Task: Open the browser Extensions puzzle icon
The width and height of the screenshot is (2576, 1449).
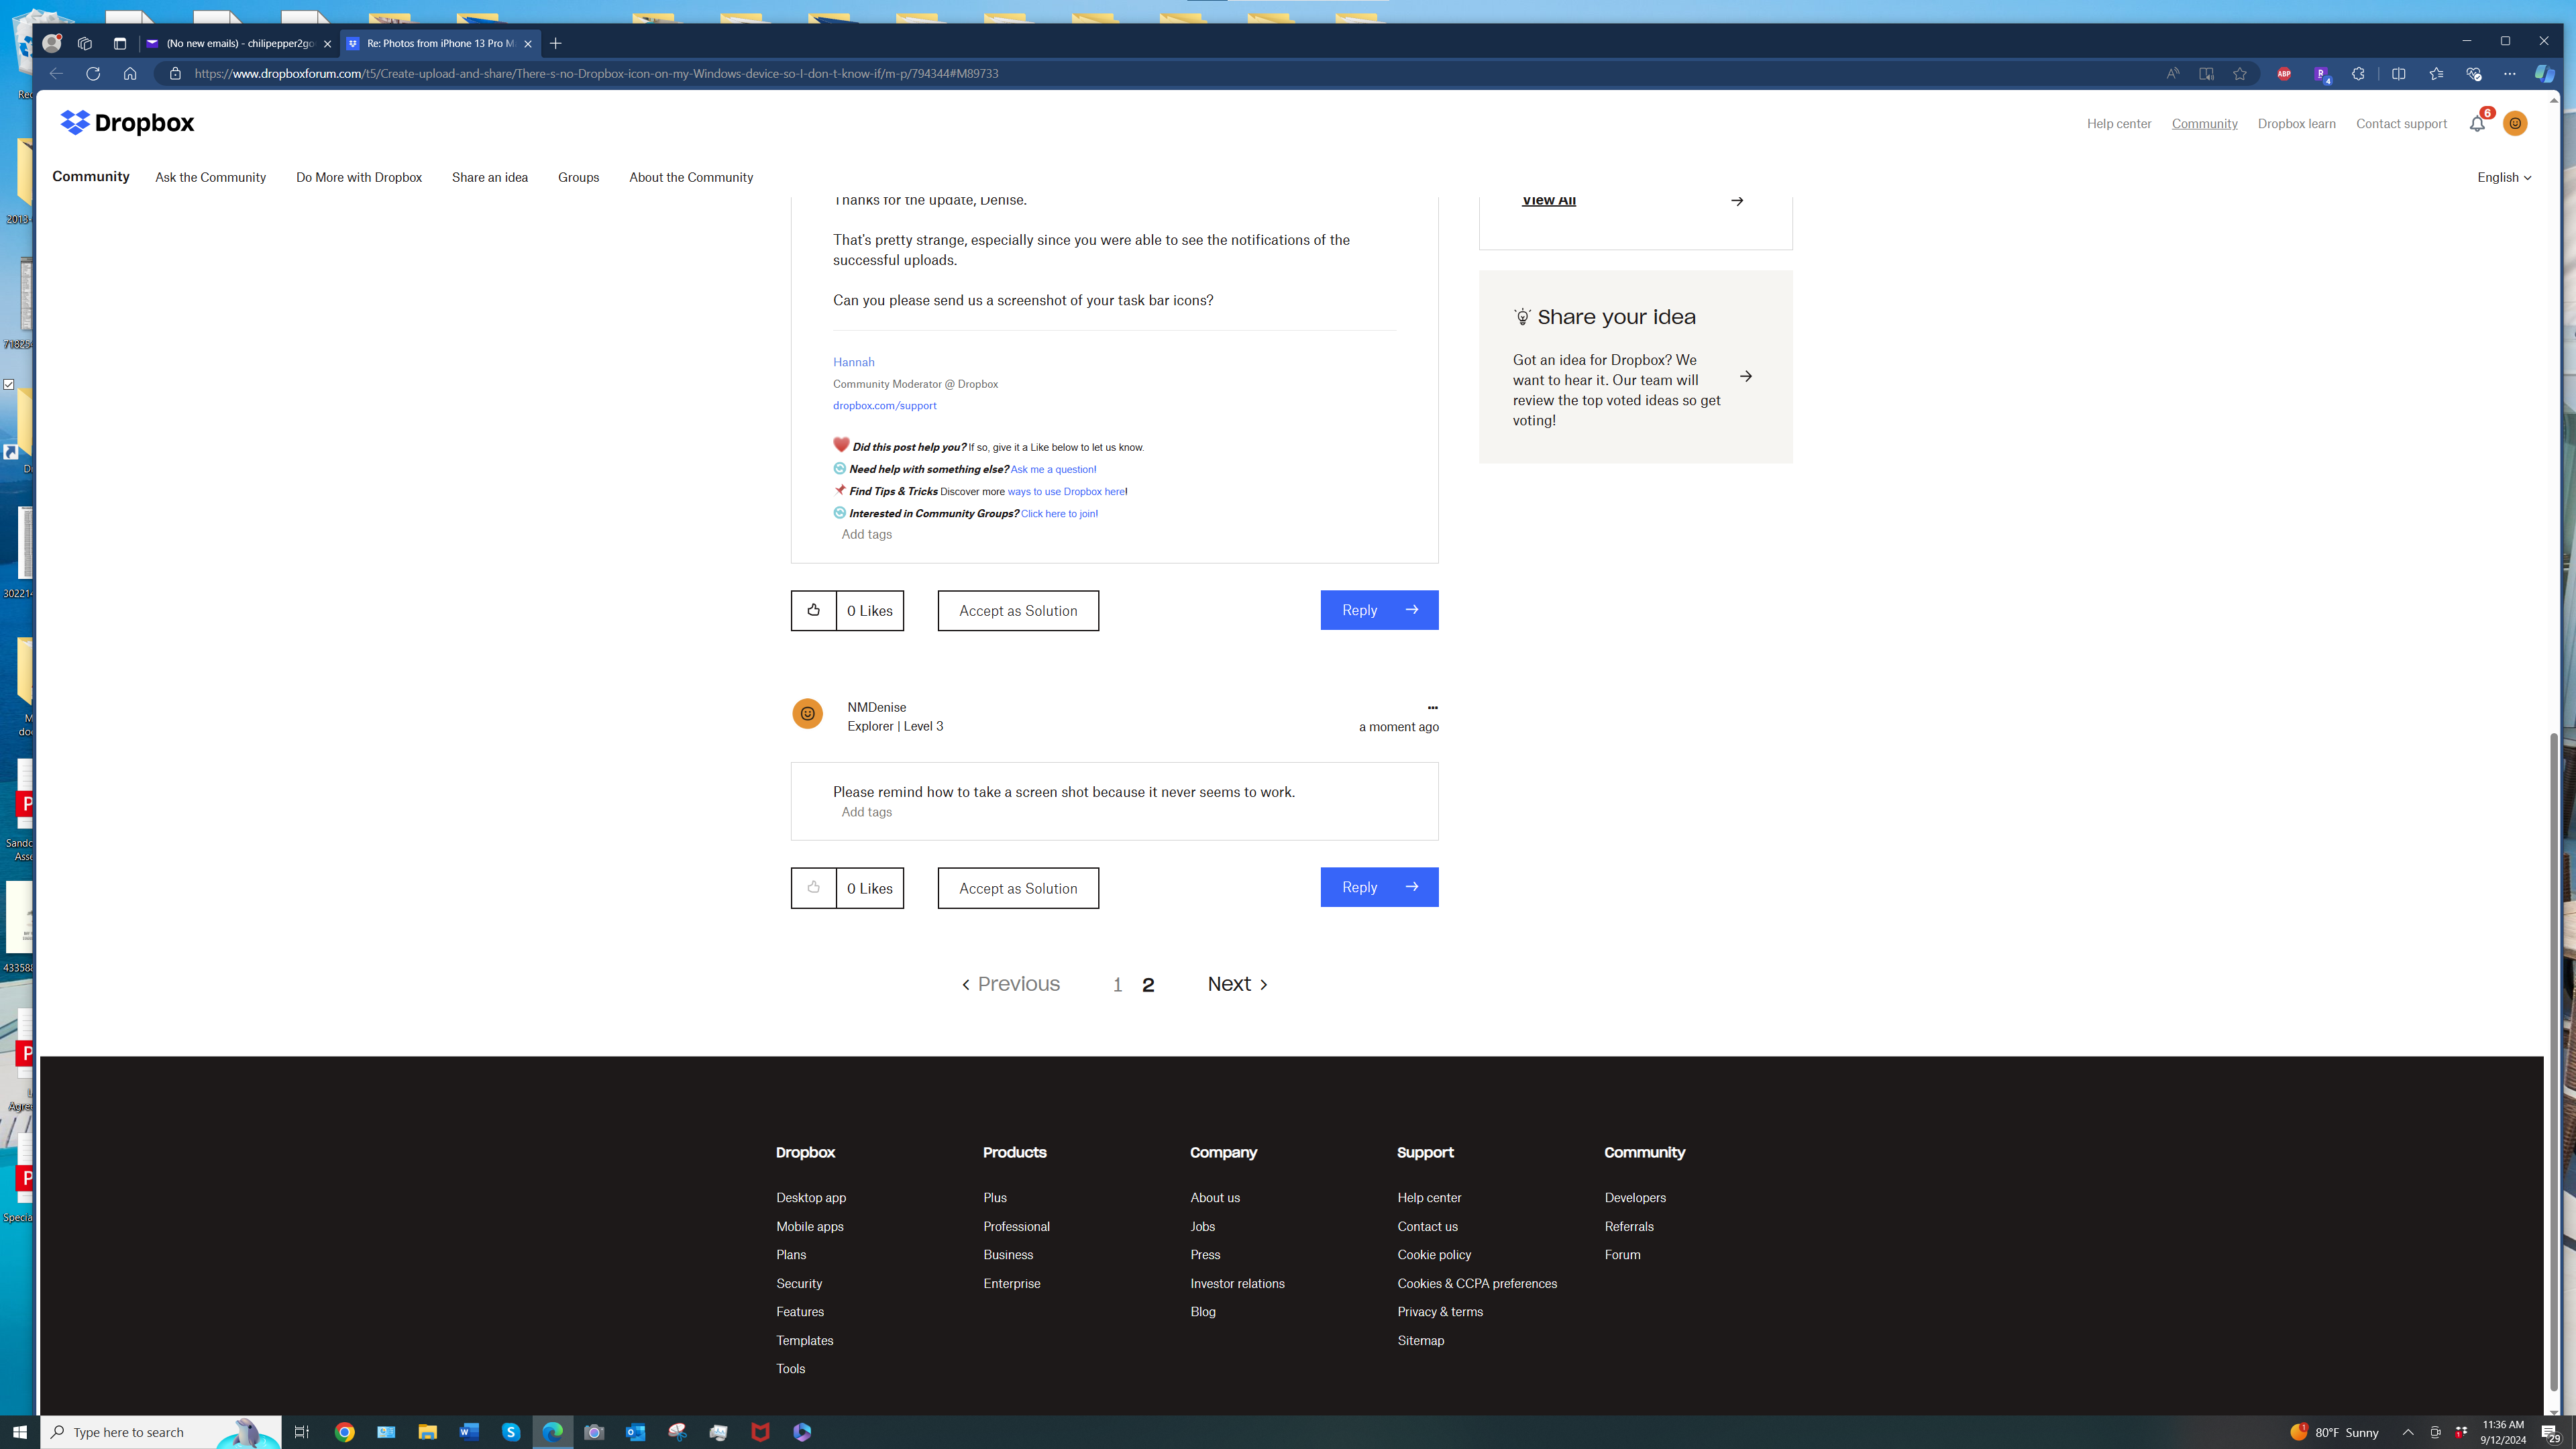Action: (x=2358, y=73)
